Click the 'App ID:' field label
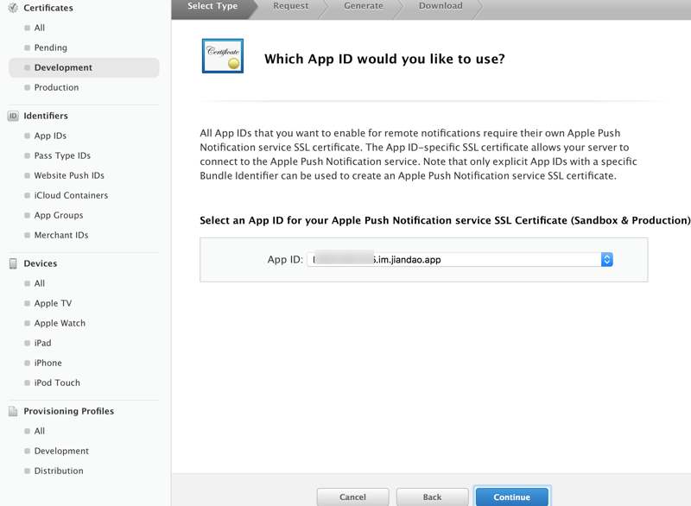 (285, 259)
